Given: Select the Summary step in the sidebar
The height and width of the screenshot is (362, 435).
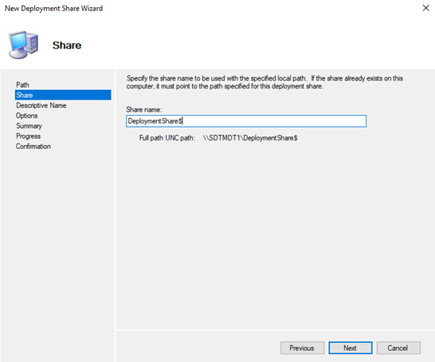Looking at the screenshot, I should [x=29, y=126].
